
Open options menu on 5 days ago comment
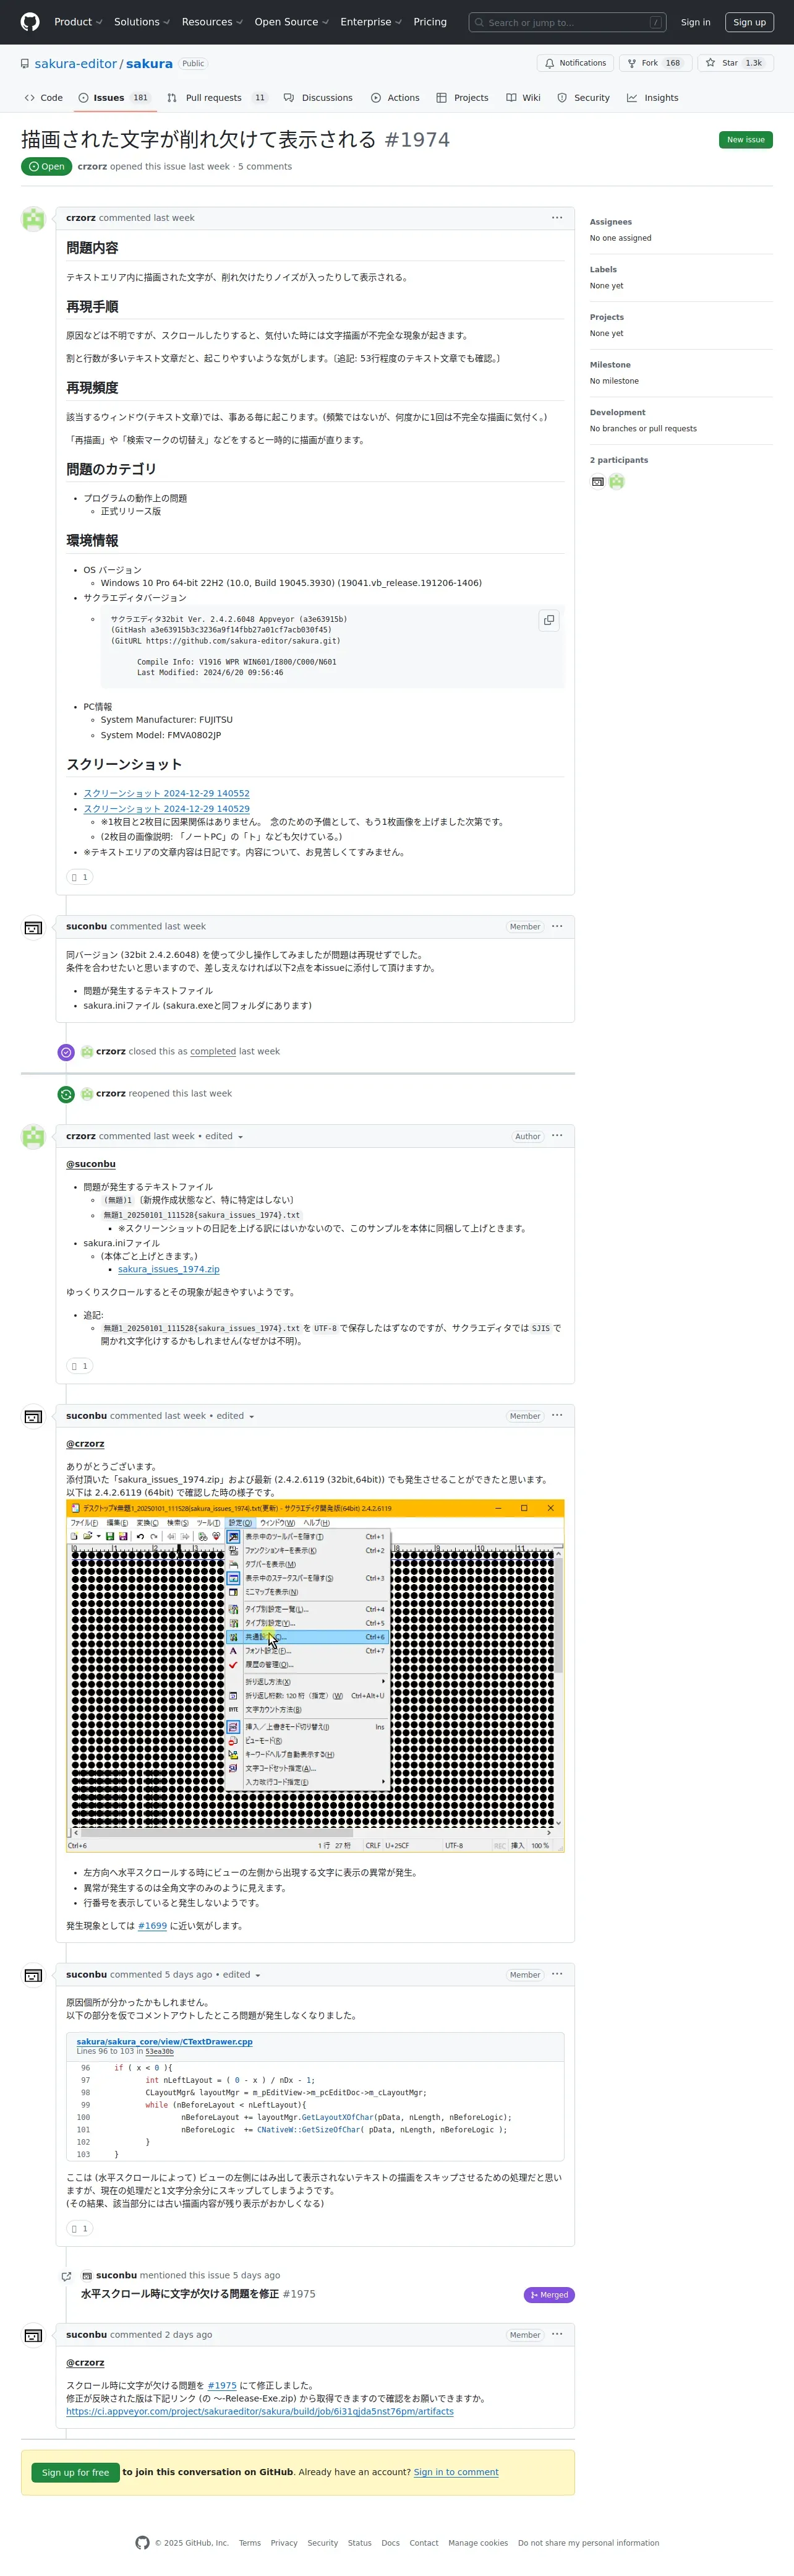tap(557, 1975)
